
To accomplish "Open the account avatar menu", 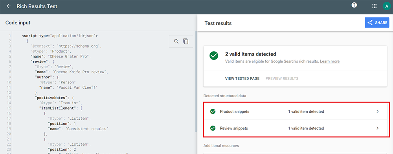I will (386, 6).
